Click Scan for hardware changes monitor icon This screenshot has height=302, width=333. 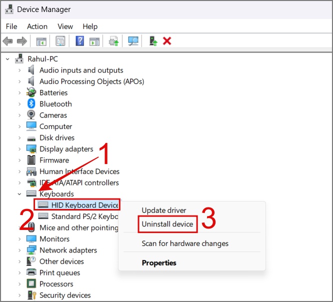pos(133,41)
